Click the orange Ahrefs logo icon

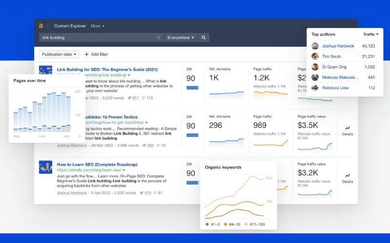[41, 26]
